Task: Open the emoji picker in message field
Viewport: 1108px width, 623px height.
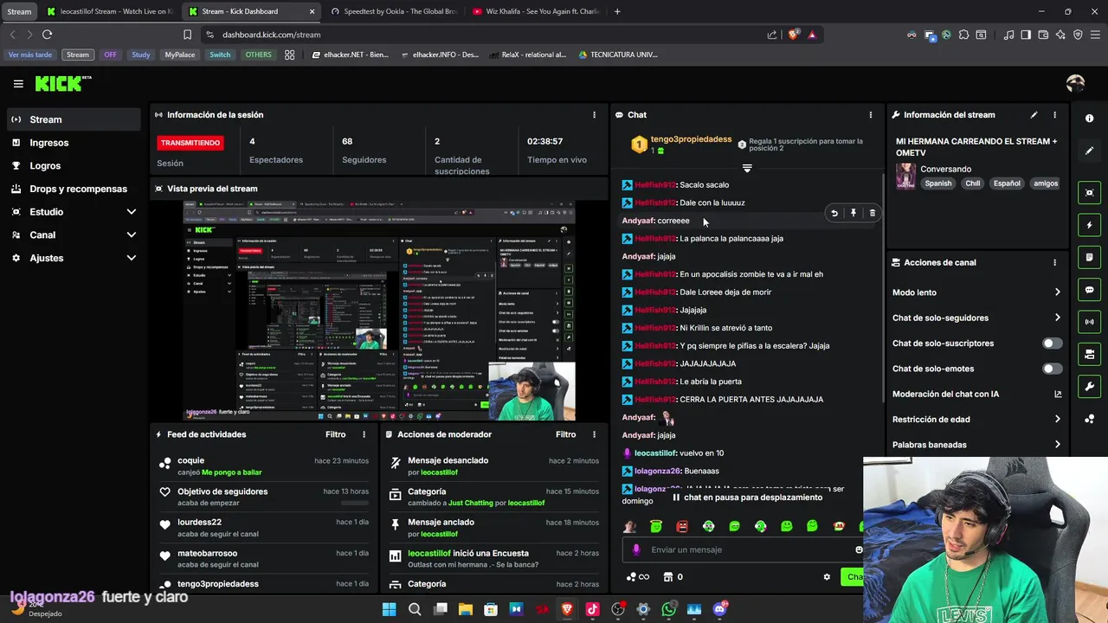Action: tap(859, 549)
